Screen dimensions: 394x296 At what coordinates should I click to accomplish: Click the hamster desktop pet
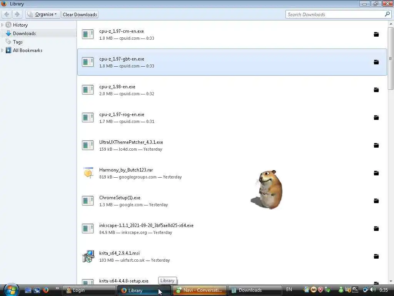click(268, 189)
